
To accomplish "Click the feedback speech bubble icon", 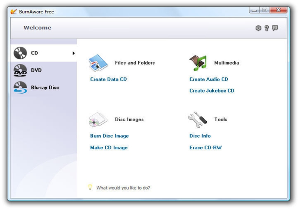I will click(275, 28).
